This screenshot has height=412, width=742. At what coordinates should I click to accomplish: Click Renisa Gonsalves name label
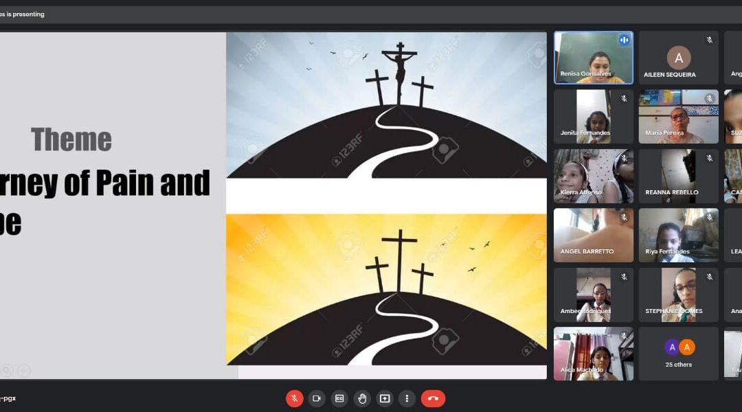click(x=586, y=73)
